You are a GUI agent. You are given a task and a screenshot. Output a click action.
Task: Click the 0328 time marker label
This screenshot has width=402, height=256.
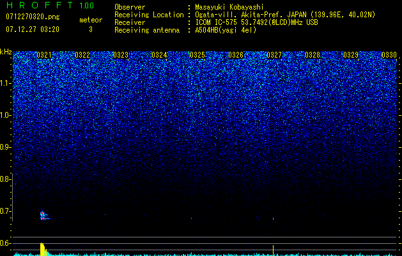(313, 55)
